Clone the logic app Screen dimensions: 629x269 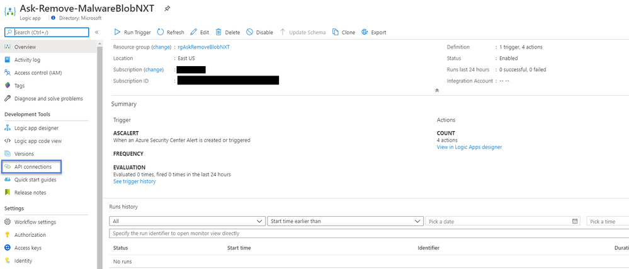coord(344,33)
